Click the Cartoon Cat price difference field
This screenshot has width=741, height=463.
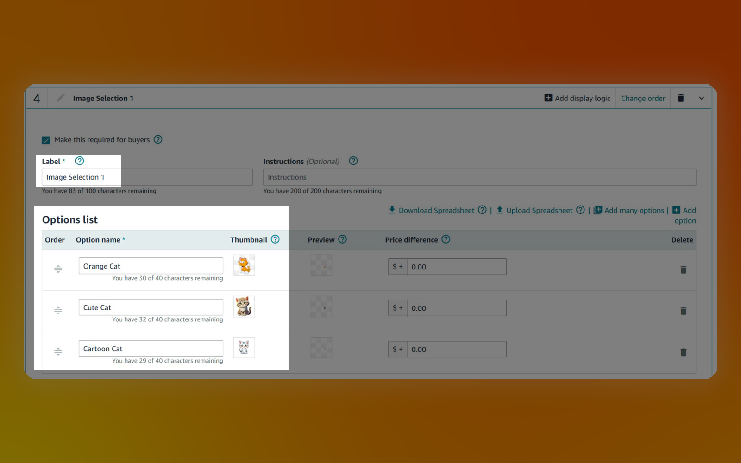(456, 350)
